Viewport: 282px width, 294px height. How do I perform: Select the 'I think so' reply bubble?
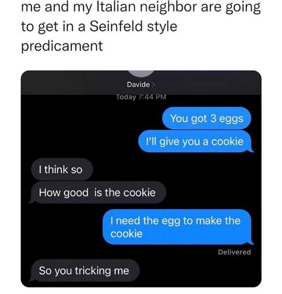[x=62, y=170]
